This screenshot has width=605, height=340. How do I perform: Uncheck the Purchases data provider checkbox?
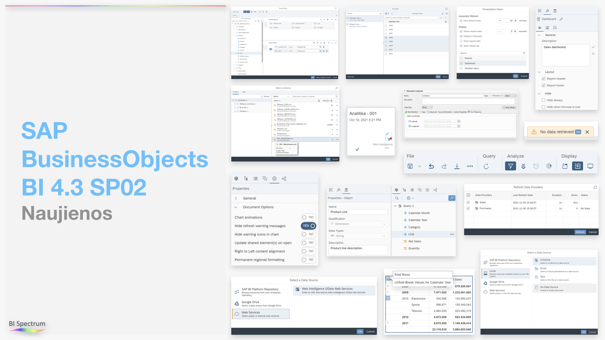coord(468,208)
